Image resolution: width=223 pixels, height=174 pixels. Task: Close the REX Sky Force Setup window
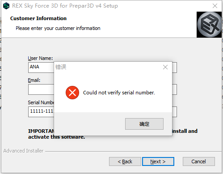[215, 6]
